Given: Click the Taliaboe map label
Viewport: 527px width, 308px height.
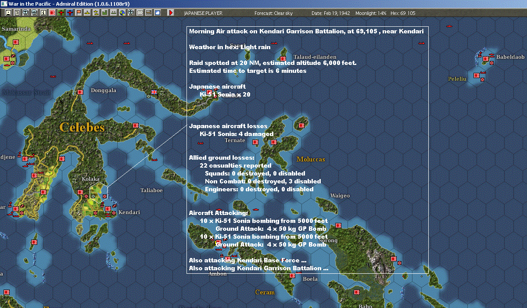Looking at the screenshot, I should [x=151, y=190].
